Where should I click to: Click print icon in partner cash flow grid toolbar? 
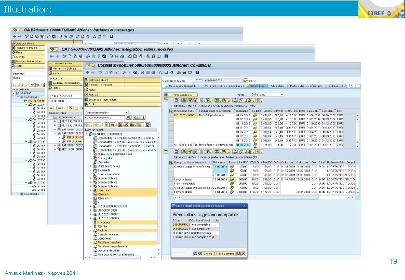[234, 151]
